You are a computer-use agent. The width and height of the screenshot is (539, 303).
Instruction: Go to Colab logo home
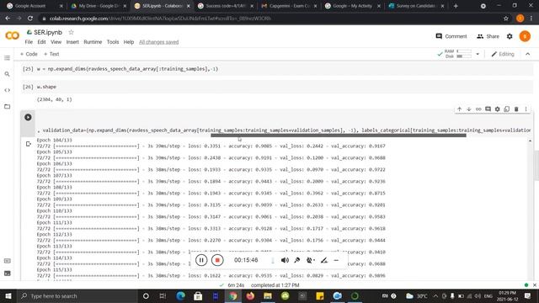(x=12, y=35)
